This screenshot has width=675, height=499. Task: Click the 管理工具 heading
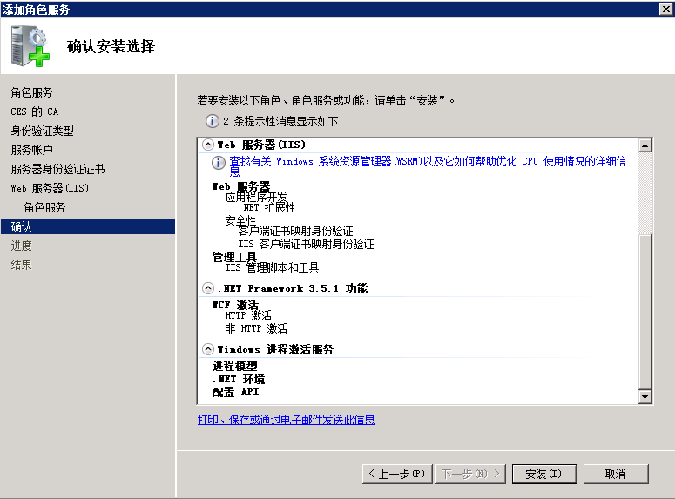pyautogui.click(x=234, y=257)
